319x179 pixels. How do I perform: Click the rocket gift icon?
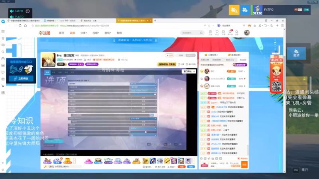tap(153, 161)
